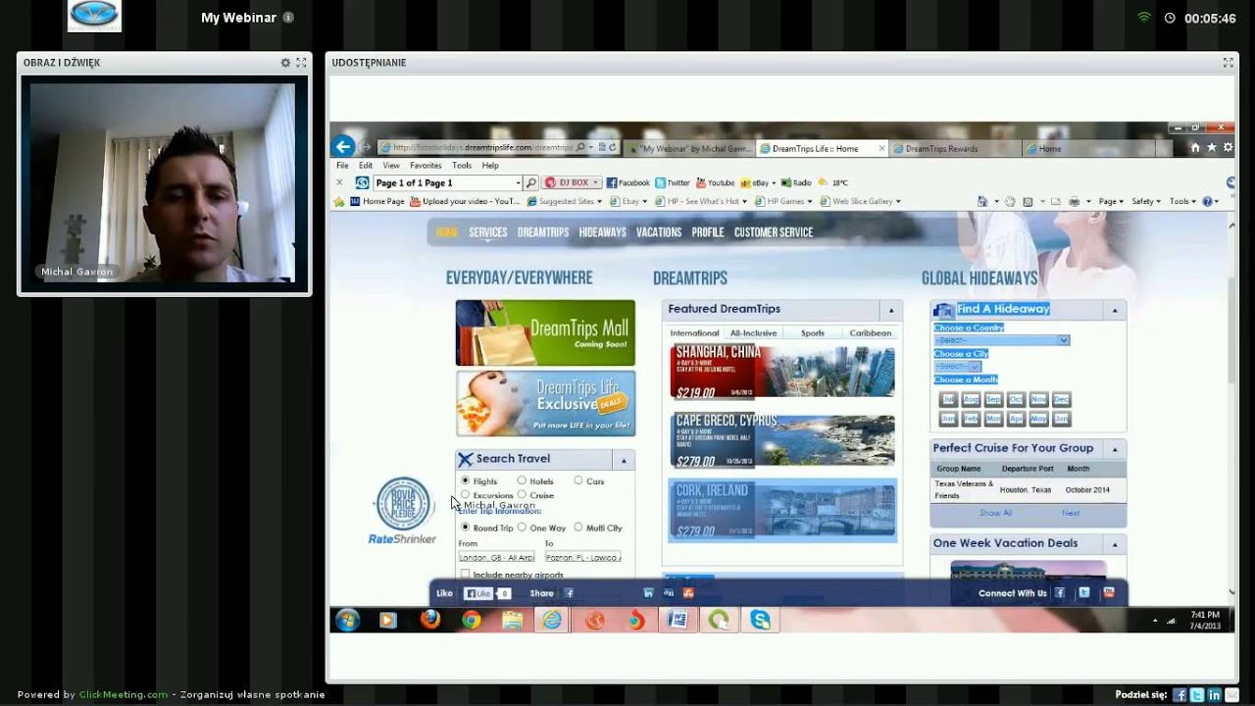Open Chrome from the taskbar
This screenshot has height=706, width=1255.
pyautogui.click(x=472, y=620)
